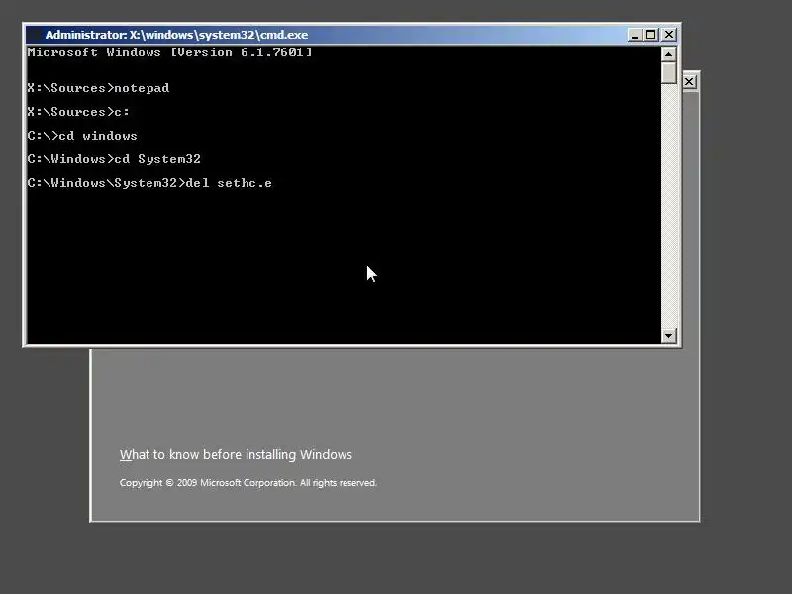Image resolution: width=792 pixels, height=594 pixels.
Task: Open the cmd.exe system menu icon
Action: point(36,35)
